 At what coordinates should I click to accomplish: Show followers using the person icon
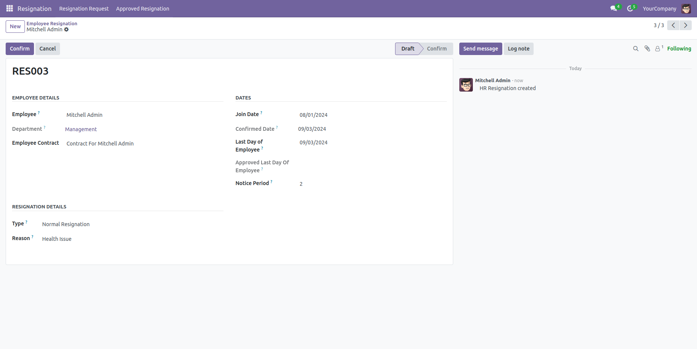pyautogui.click(x=658, y=49)
